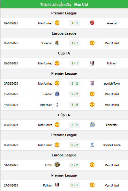
Task: Open the 3 - 2 score versus Ipswich
Action: click(x=74, y=84)
